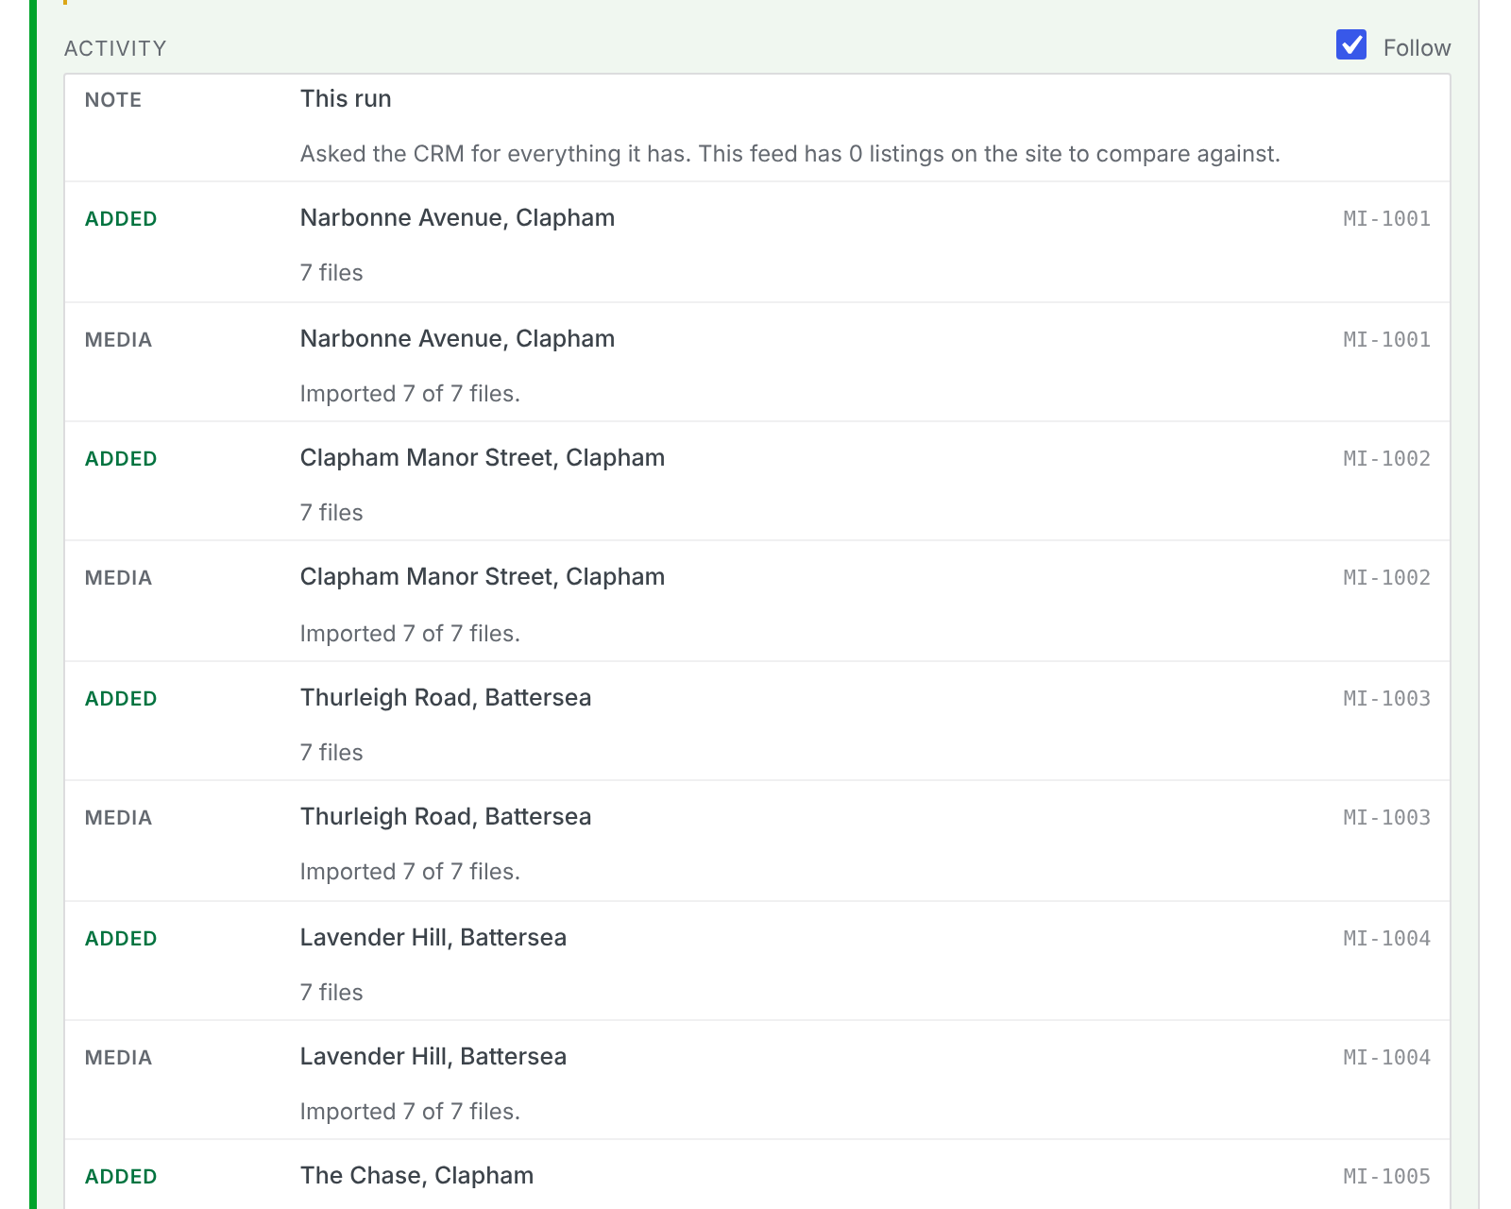Click "Imported 7 of 7 files." under Narbonne Avenue
This screenshot has height=1209, width=1511.
point(410,394)
